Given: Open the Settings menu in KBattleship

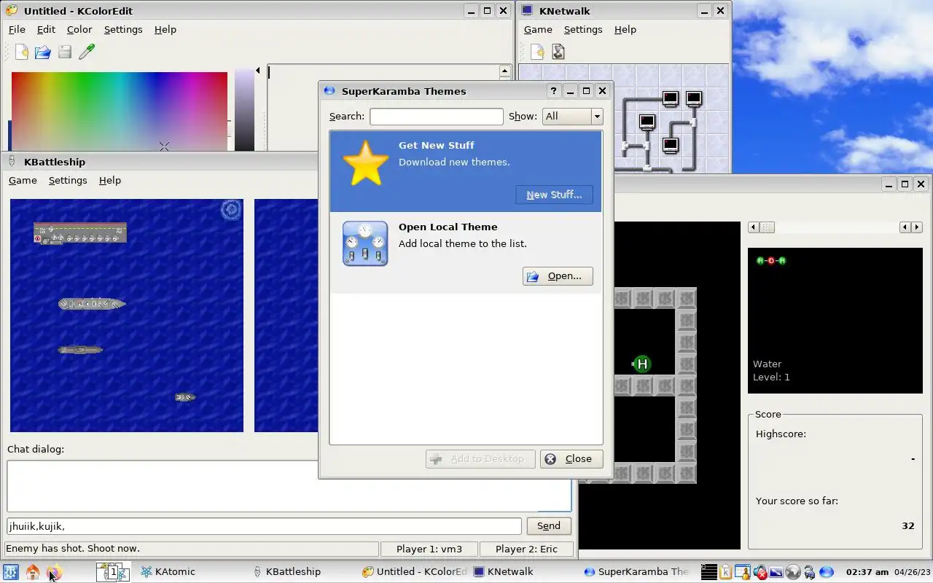Looking at the screenshot, I should point(68,181).
